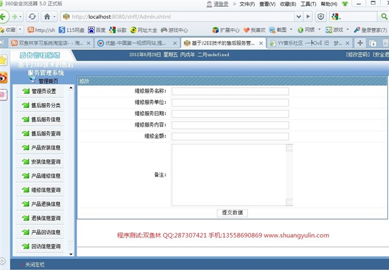This screenshot has width=389, height=270.
Task: Click the green shirt skin icon
Action: 345,3
